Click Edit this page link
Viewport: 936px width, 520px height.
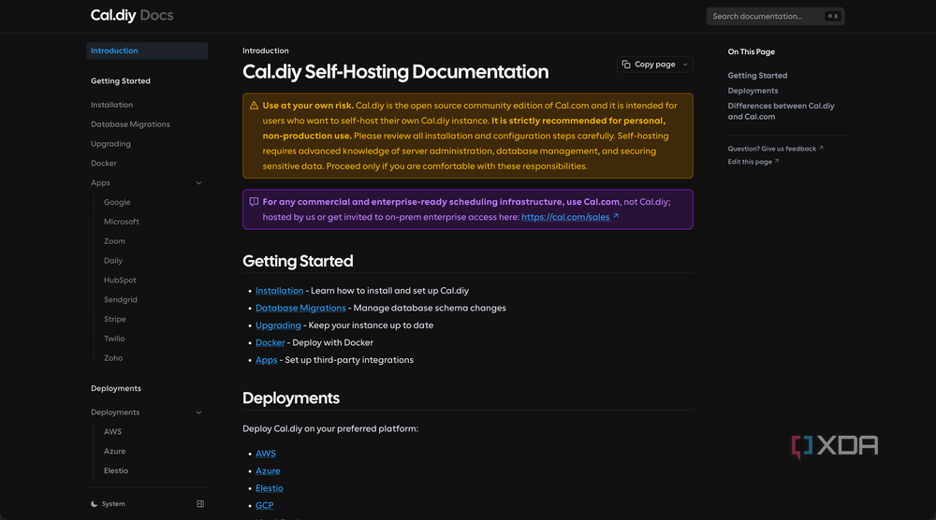click(753, 162)
